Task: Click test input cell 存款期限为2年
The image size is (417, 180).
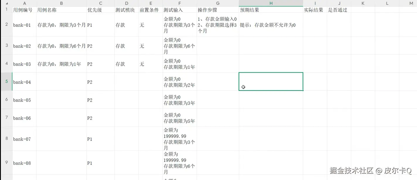Action: [180, 82]
